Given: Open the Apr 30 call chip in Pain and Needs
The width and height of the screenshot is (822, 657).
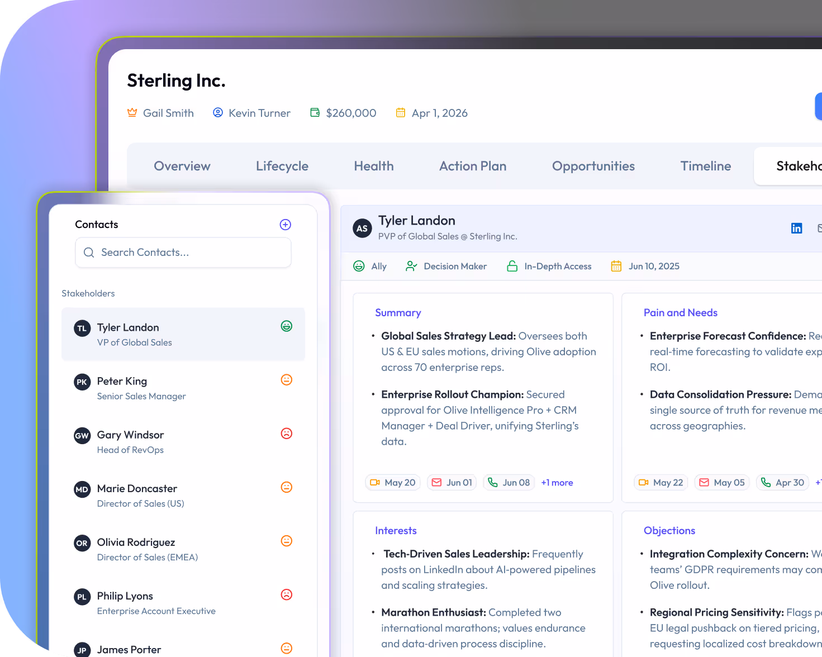Looking at the screenshot, I should 783,483.
